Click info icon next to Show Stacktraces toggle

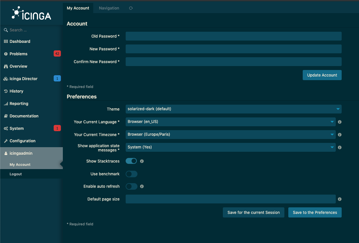coord(142,161)
